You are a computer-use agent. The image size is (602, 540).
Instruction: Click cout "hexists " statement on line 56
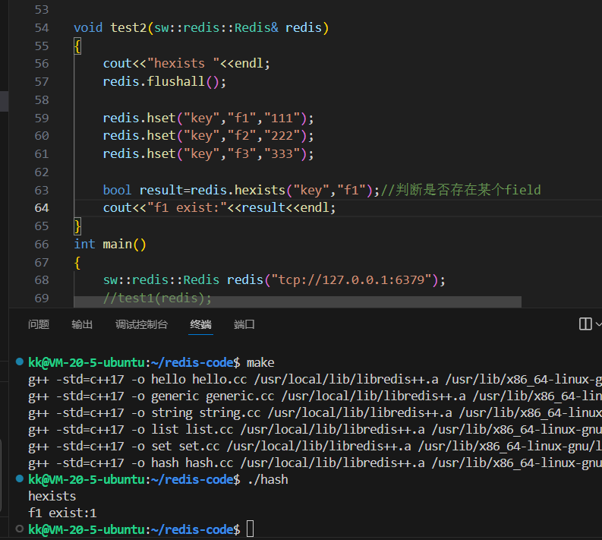(x=187, y=63)
